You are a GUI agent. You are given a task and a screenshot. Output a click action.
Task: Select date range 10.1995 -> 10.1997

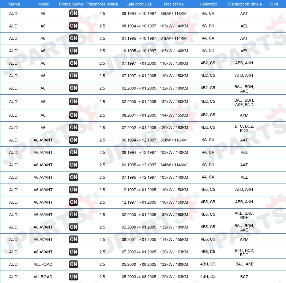click(139, 51)
